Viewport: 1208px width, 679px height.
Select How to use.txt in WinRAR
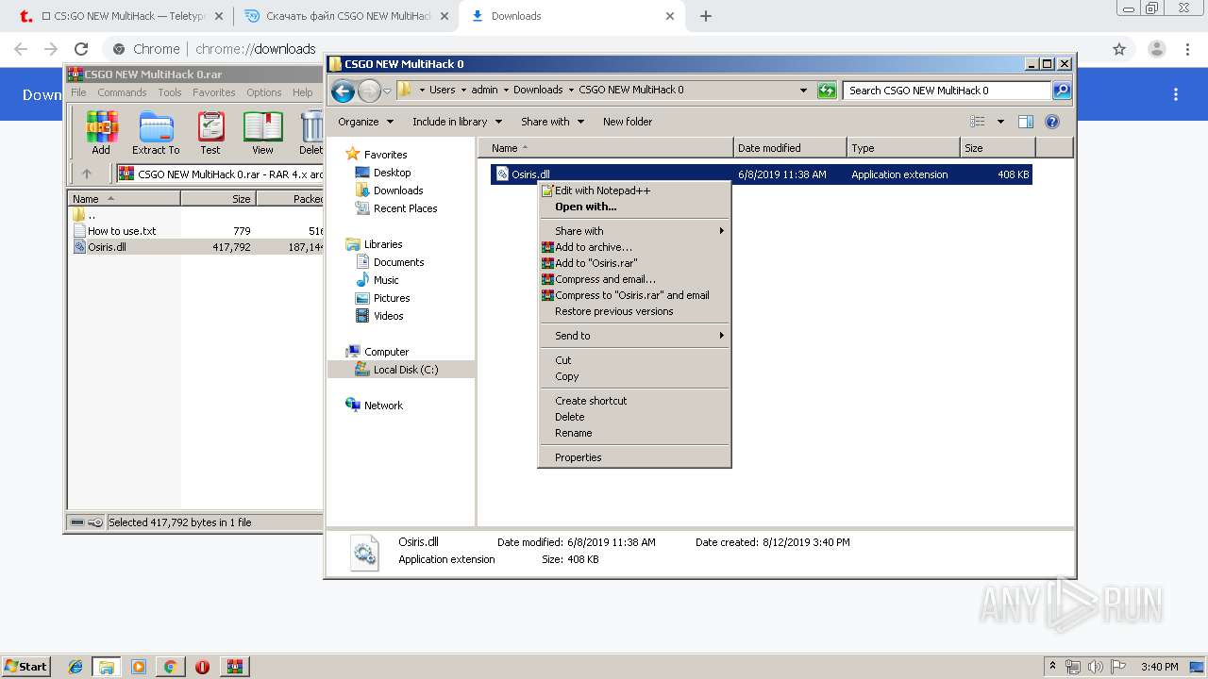[x=122, y=231]
